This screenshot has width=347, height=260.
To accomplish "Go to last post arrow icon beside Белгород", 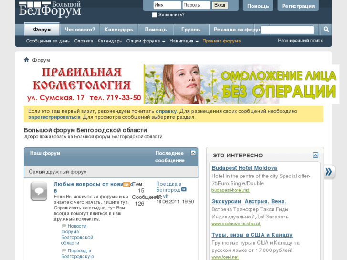I will (184, 189).
